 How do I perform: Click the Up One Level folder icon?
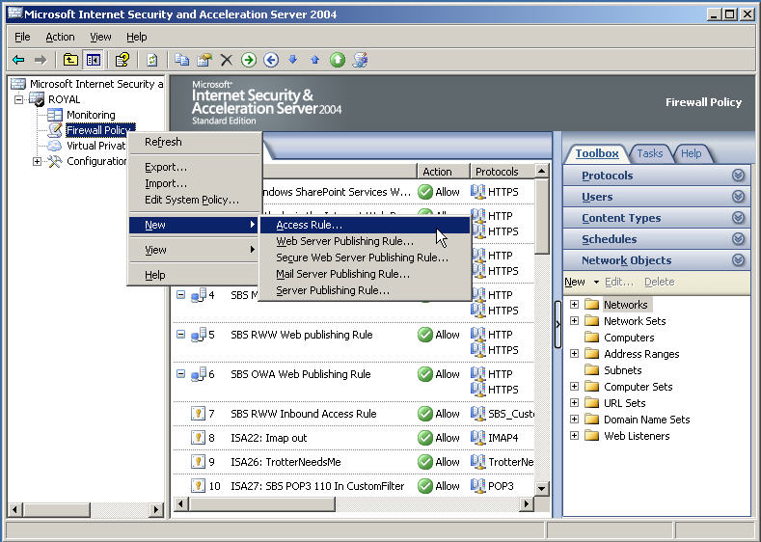[x=71, y=60]
